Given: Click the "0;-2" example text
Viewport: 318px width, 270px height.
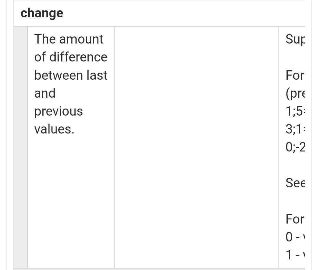Looking at the screenshot, I should (295, 147).
